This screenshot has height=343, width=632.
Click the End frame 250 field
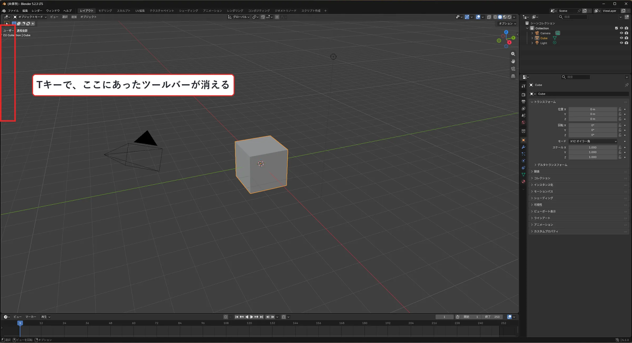click(492, 317)
